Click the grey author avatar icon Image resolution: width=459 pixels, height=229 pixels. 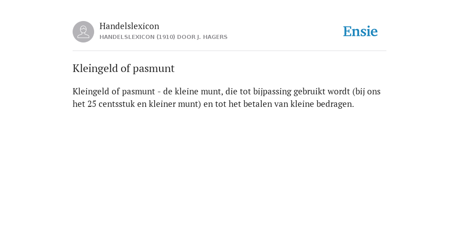point(83,32)
